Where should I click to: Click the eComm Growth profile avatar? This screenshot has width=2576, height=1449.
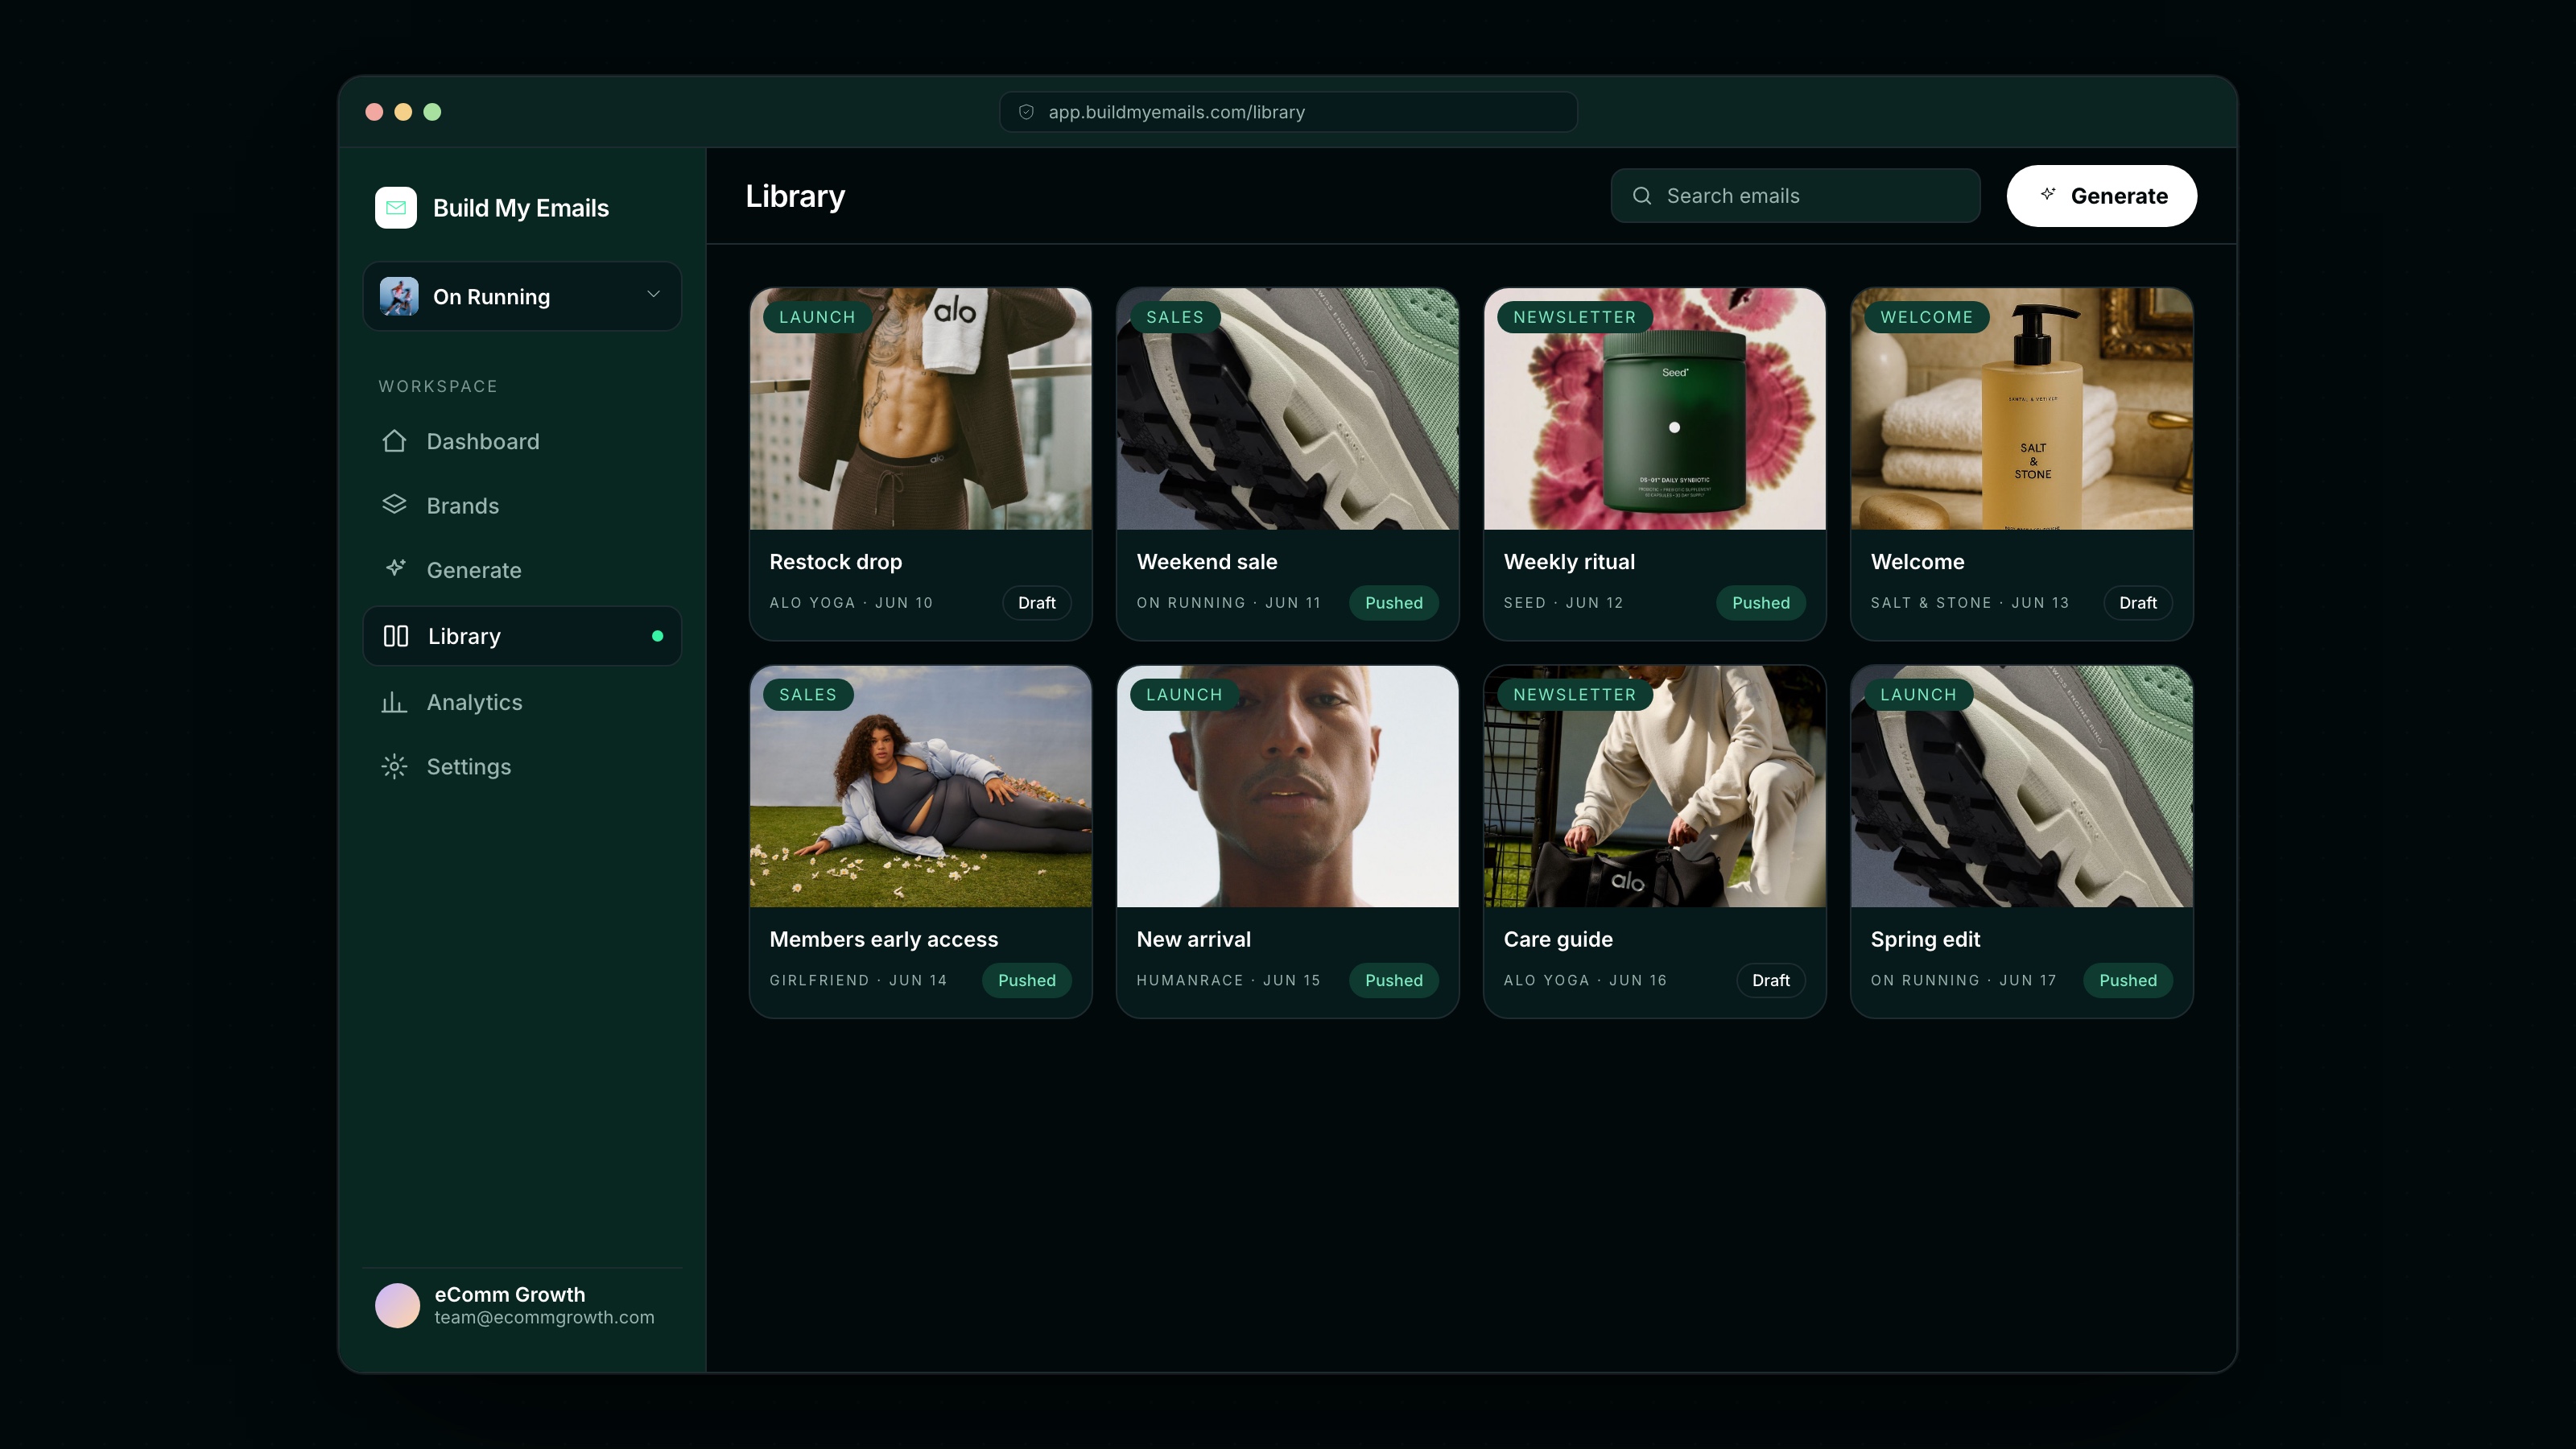[x=397, y=1305]
